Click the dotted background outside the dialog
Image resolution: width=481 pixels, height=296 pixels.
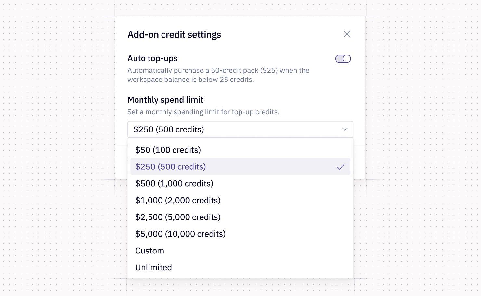point(58,146)
